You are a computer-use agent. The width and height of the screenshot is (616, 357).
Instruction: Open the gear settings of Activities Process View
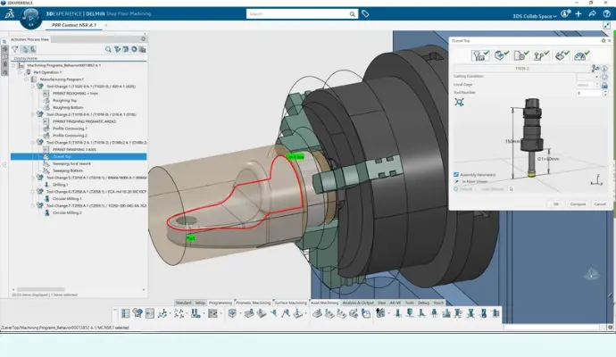coord(144,39)
